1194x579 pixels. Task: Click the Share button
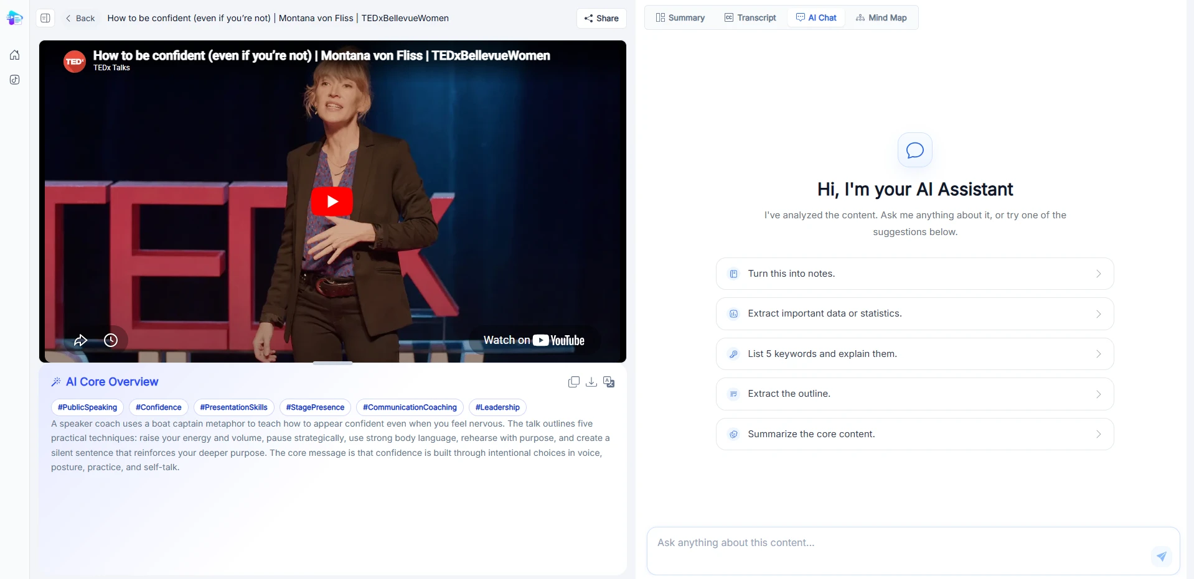[x=601, y=18]
